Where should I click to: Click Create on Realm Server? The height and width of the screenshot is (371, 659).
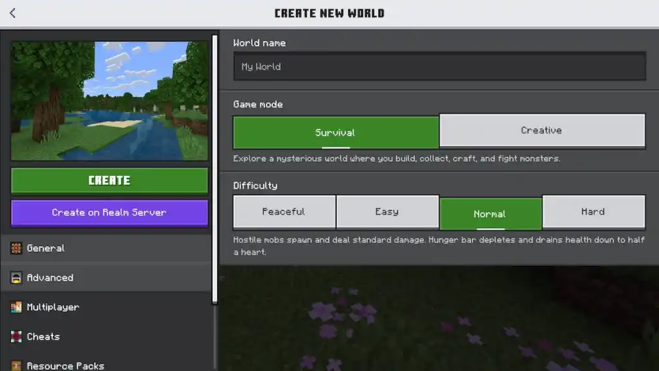[x=109, y=213]
